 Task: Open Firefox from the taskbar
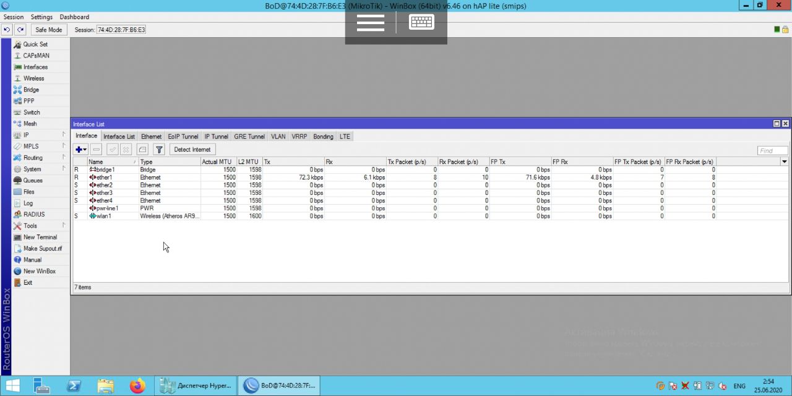[137, 386]
